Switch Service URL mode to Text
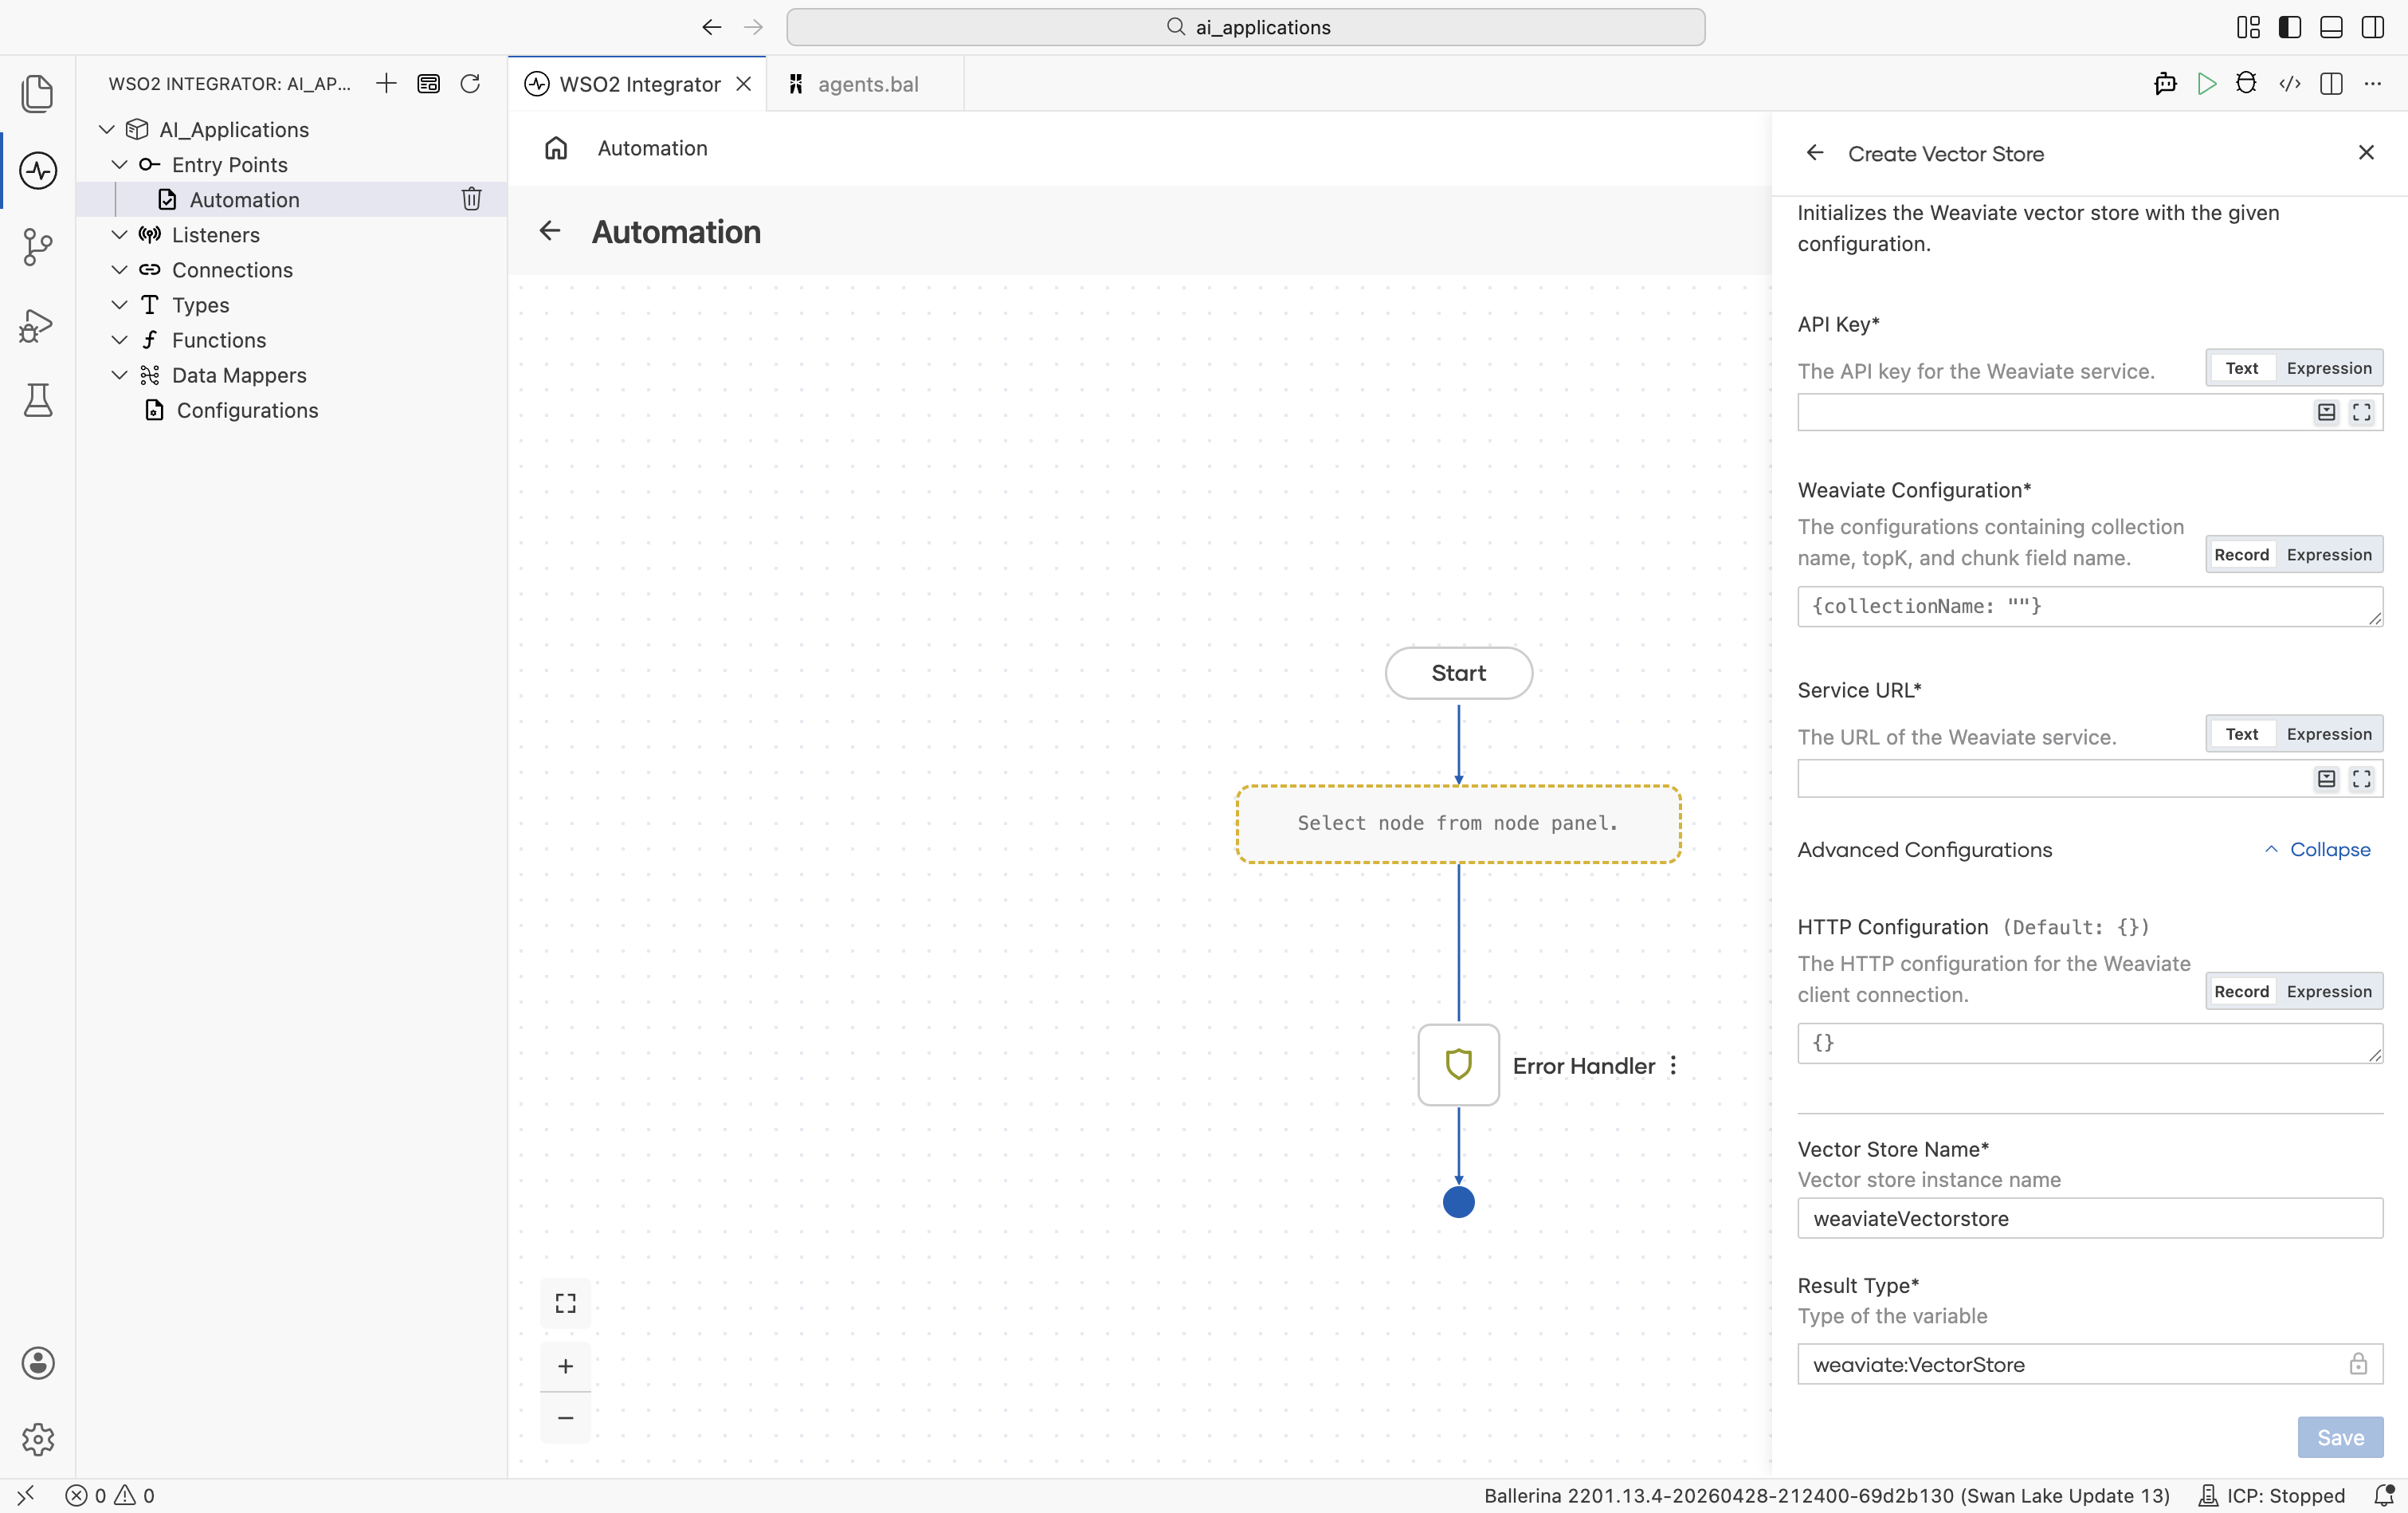 [x=2241, y=733]
